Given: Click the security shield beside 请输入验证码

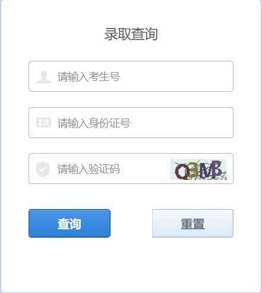Looking at the screenshot, I should pos(43,169).
